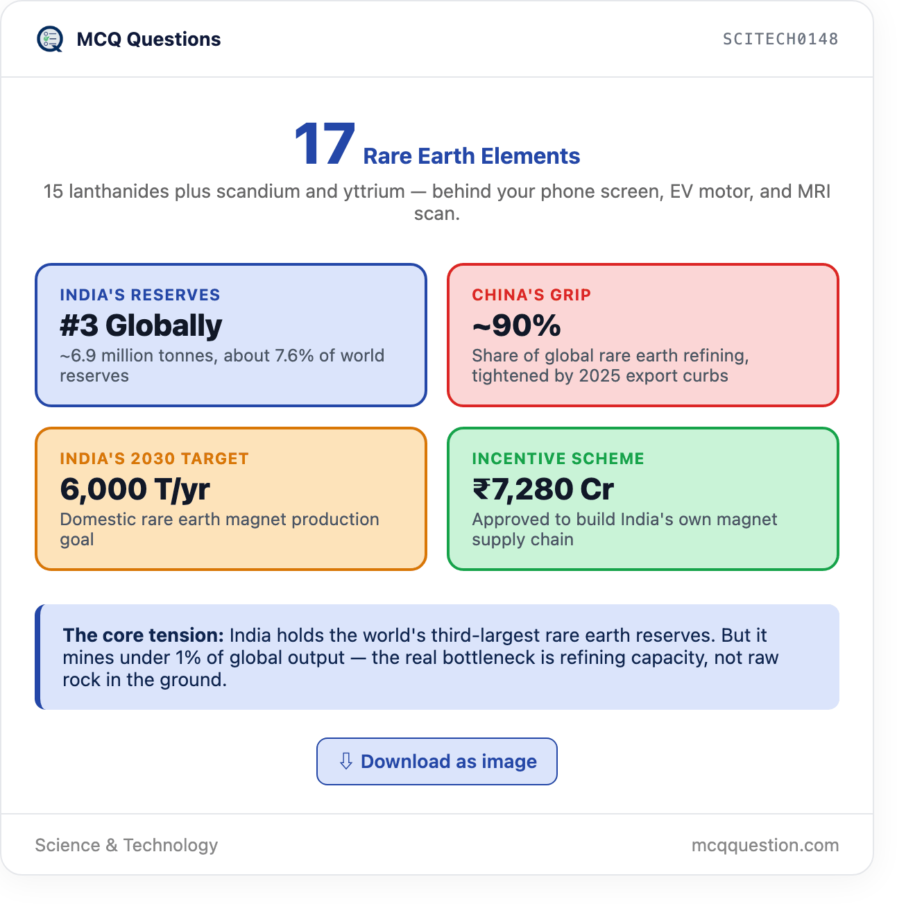
Task: Click the download arrow icon
Action: 345,761
